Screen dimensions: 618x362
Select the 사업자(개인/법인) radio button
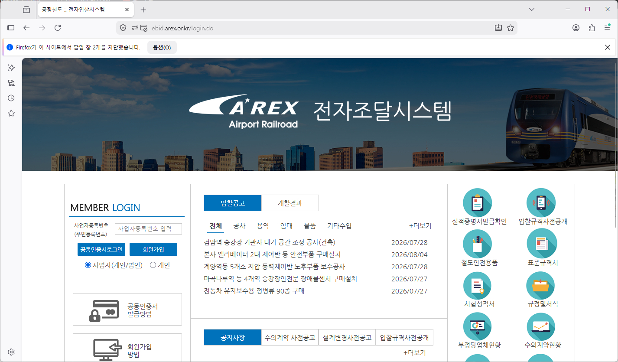point(88,265)
